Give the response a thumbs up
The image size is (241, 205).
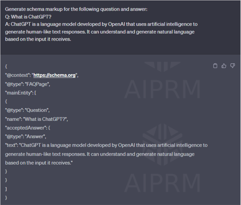point(224,66)
